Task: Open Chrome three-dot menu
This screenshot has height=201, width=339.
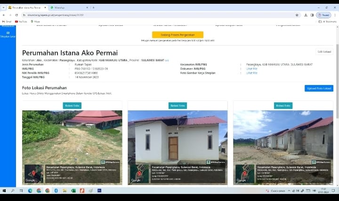Action: coord(334,15)
